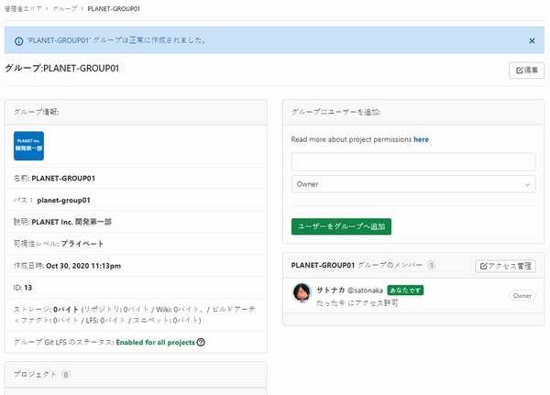550x395 pixels.
Task: Open the Owner access level dropdown
Action: tap(413, 184)
